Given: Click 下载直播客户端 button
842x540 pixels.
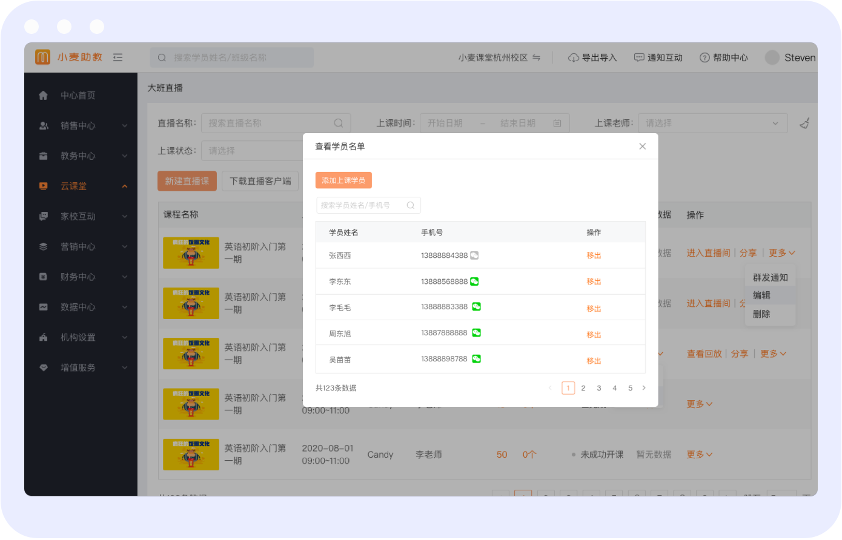Looking at the screenshot, I should coord(260,181).
